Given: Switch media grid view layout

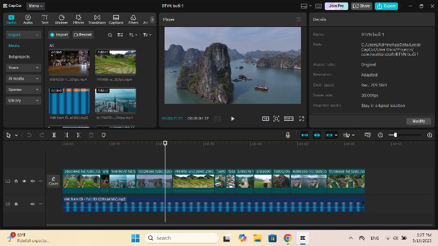Looking at the screenshot, I should pos(120,35).
